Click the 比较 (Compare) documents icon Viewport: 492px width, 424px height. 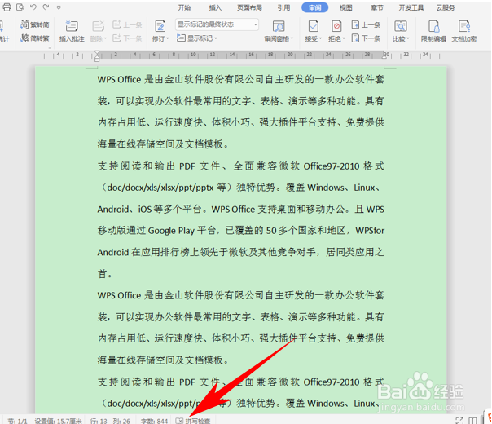(401, 26)
